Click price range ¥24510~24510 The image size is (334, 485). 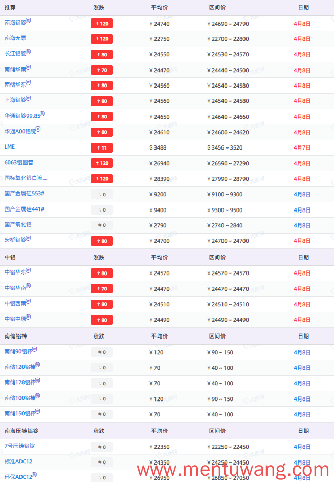pyautogui.click(x=228, y=304)
